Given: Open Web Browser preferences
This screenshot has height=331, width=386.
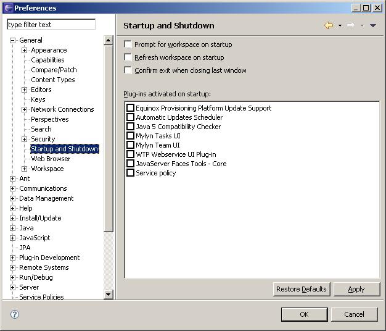Looking at the screenshot, I should coord(51,159).
